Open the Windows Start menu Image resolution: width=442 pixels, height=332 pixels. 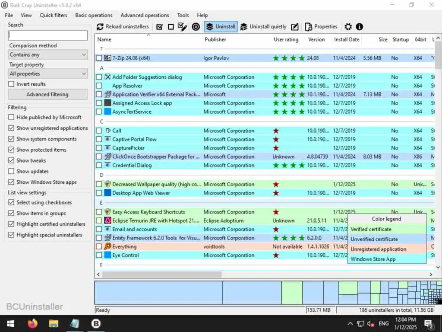pos(10,323)
